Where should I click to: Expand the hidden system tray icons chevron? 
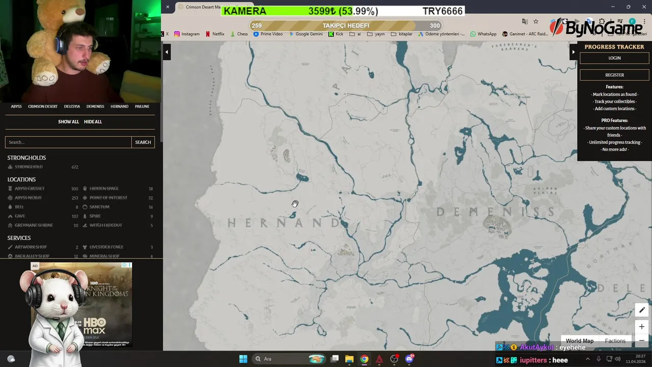tap(587, 359)
